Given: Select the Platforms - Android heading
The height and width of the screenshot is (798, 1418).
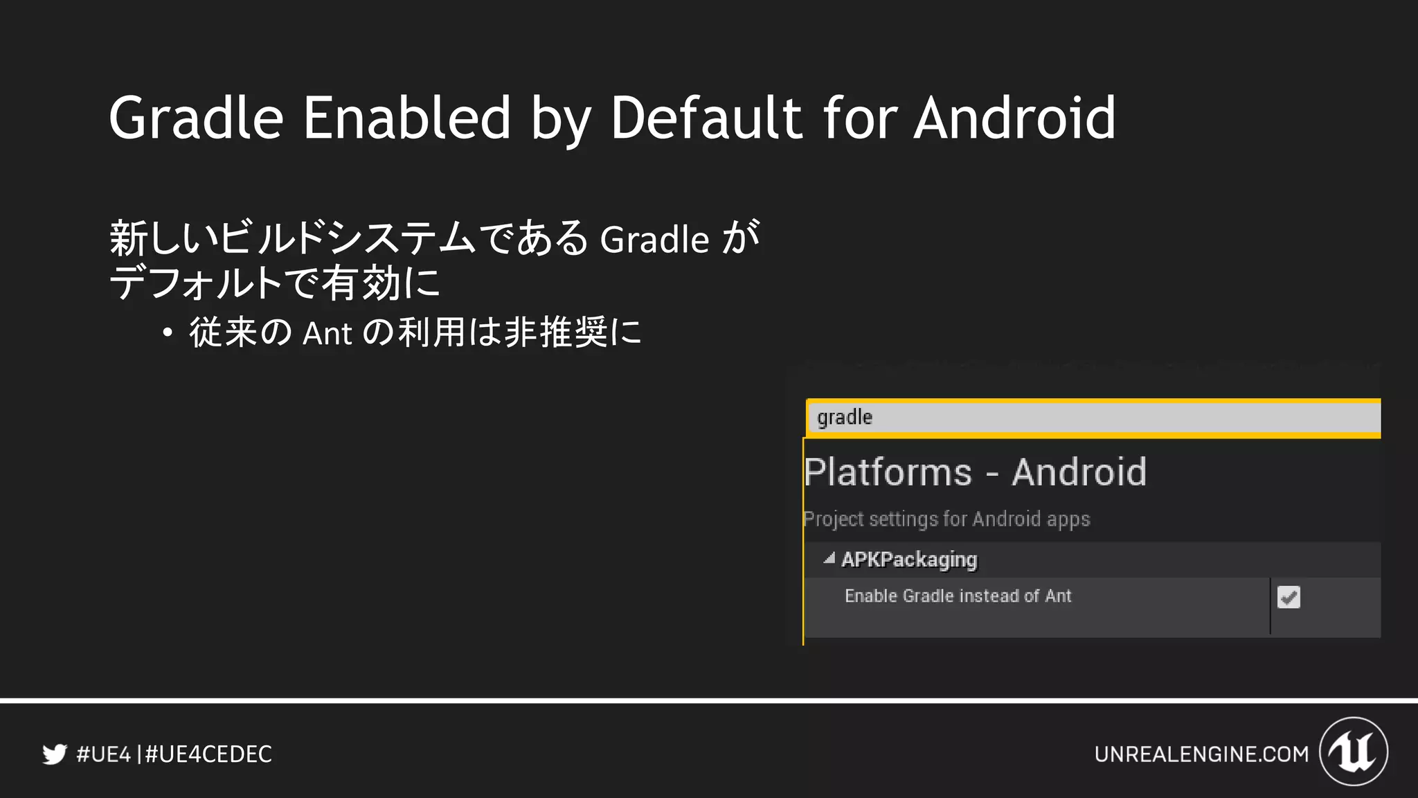Looking at the screenshot, I should 975,472.
